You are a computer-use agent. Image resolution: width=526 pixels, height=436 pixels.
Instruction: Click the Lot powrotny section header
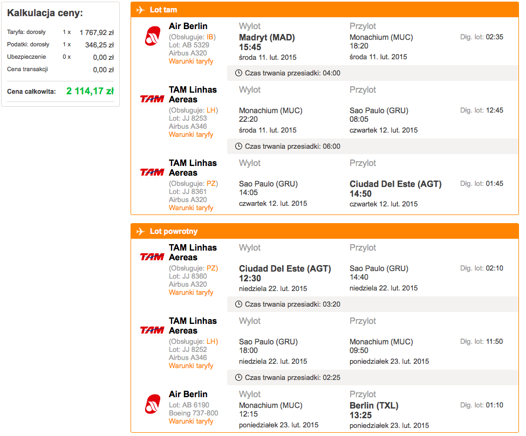(x=325, y=231)
